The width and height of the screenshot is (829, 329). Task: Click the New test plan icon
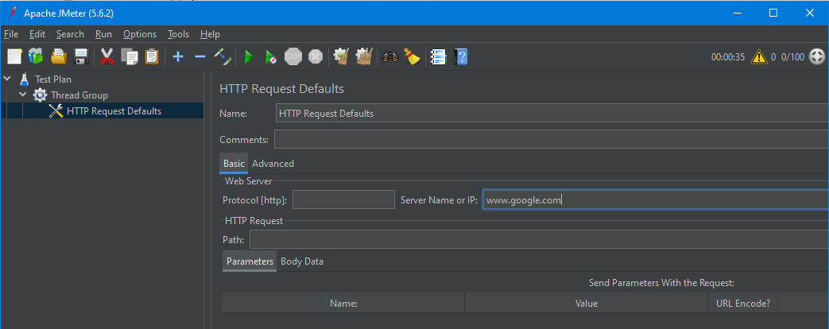coord(14,56)
